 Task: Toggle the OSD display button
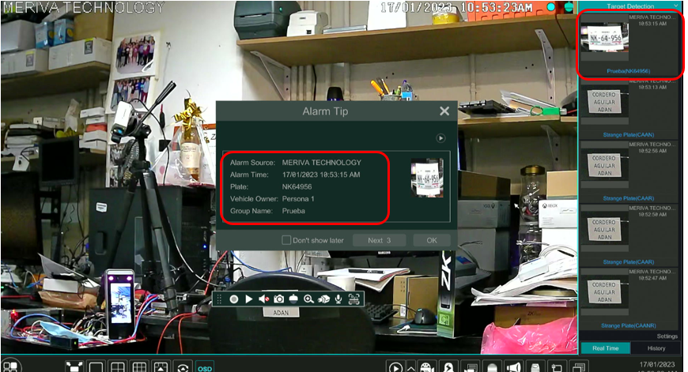coord(205,367)
